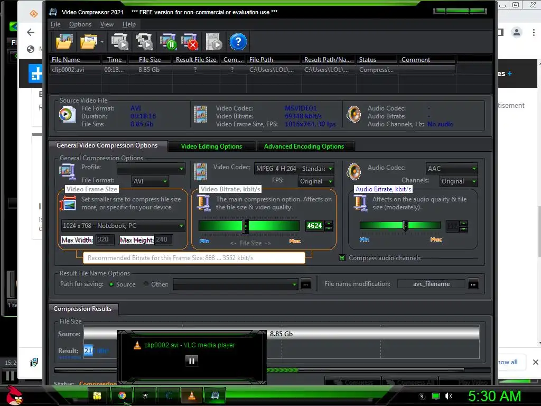541x406 pixels.
Task: Click Compress all videos toolbar icon
Action: click(x=144, y=42)
